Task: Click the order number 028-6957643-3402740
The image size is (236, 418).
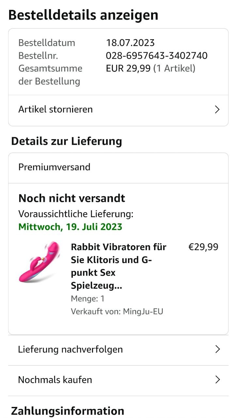Action: click(157, 56)
